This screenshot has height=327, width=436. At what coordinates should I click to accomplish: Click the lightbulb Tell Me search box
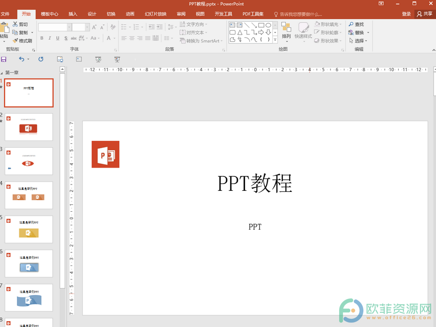coord(298,14)
